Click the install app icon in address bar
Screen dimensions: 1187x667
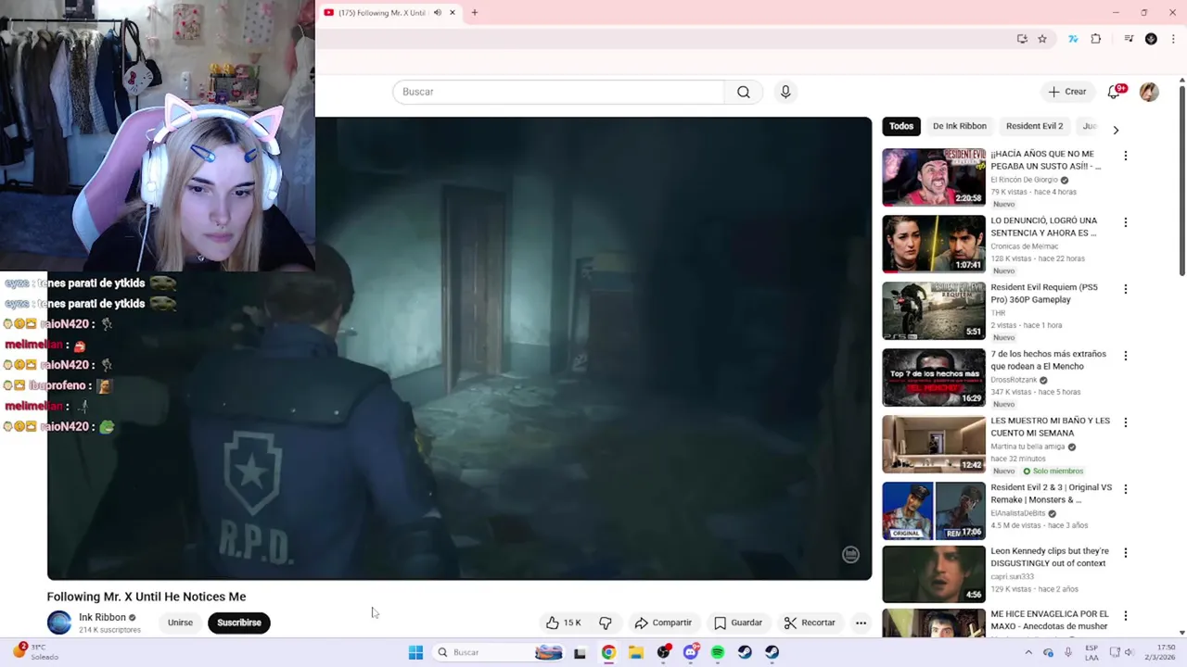click(1022, 39)
